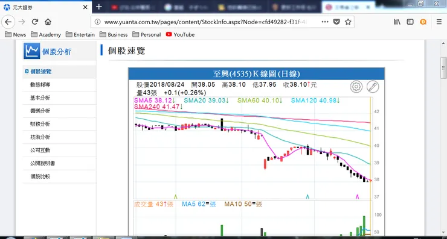This screenshot has width=447, height=239.
Task: Click the 成交量 43 volume label
Action: pyautogui.click(x=153, y=204)
